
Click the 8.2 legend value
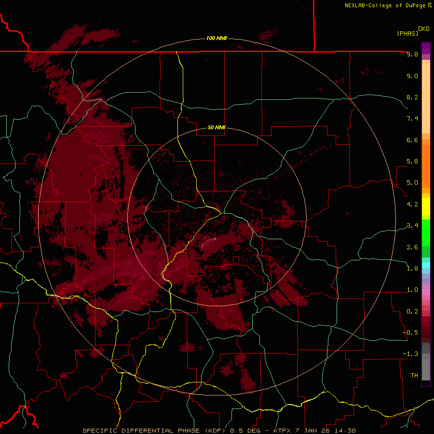coord(412,97)
